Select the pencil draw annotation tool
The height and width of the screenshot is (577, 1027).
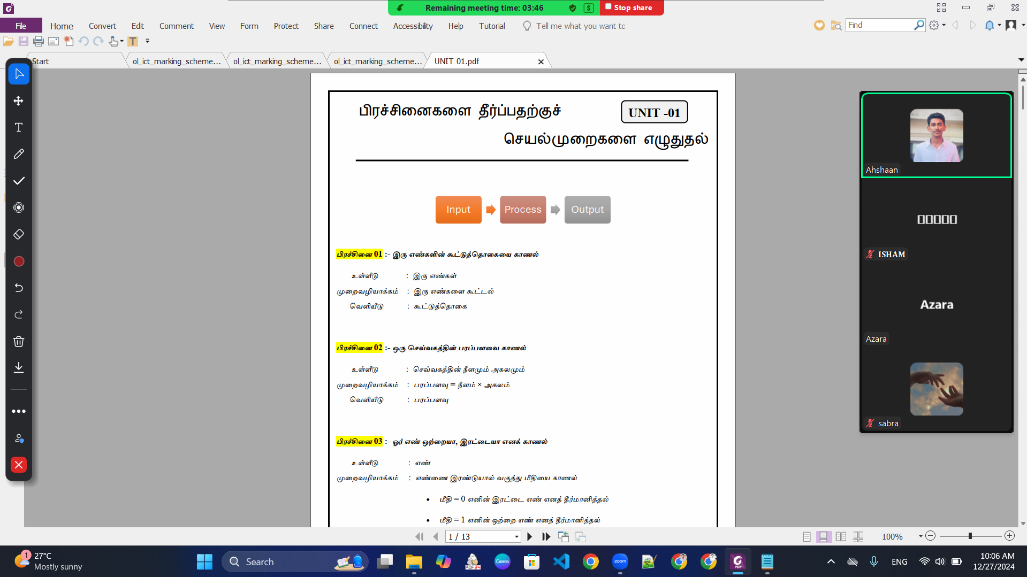(19, 155)
